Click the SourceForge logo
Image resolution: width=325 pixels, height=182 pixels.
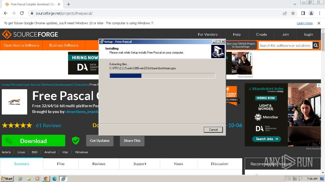30,34
